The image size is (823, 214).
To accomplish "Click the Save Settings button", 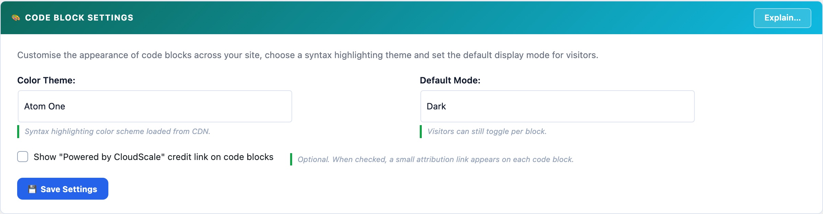I will click(x=63, y=189).
